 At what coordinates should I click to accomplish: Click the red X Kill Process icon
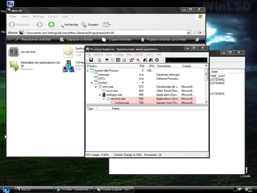coord(138,60)
